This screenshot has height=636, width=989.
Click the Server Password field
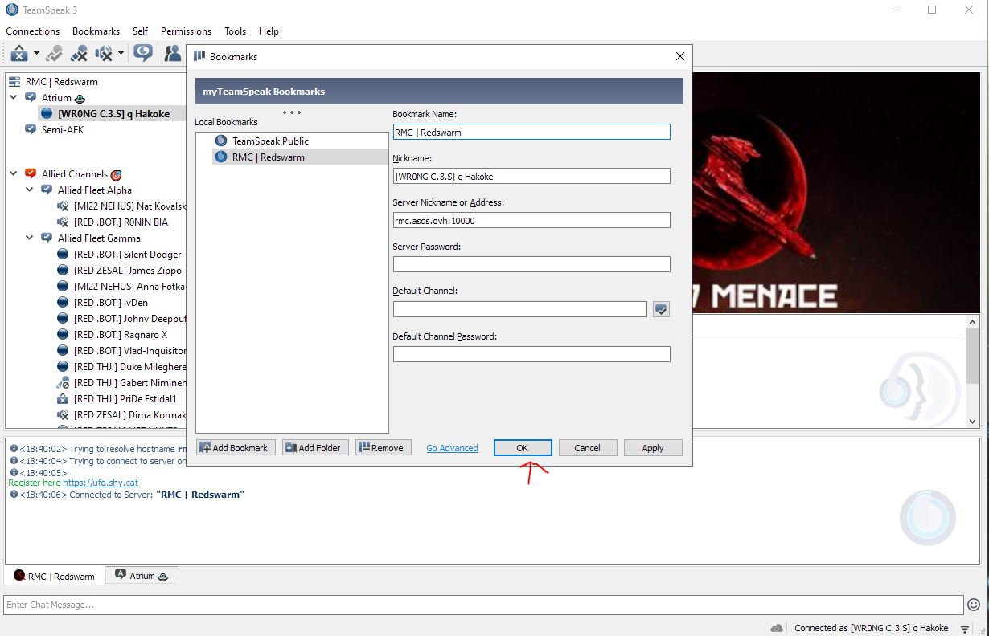coord(531,264)
